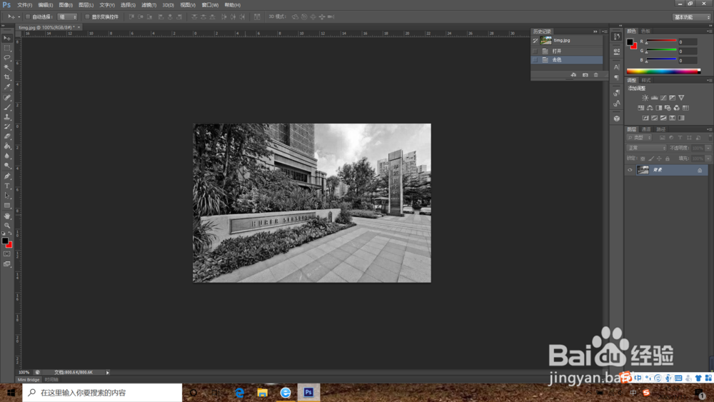Screen dimensions: 714x402
Task: Open the 3D panel cube icon
Action: [x=617, y=119]
